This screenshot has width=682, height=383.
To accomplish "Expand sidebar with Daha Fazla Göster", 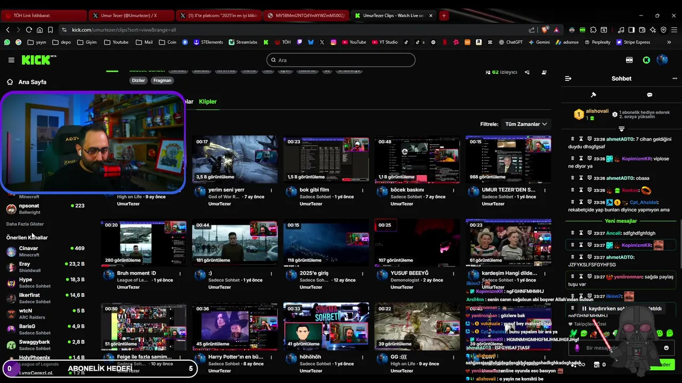I will 25,224.
